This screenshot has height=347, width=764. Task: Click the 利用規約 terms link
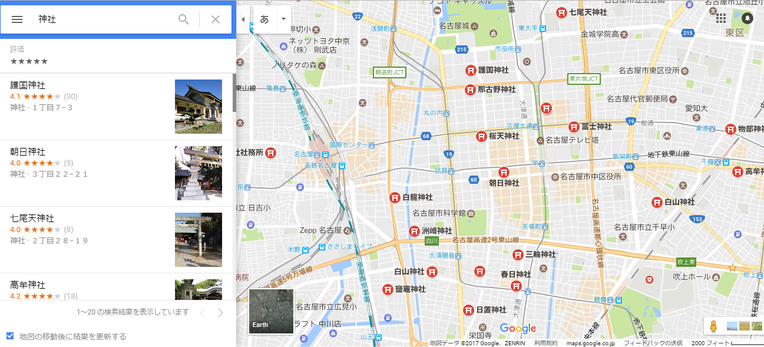pyautogui.click(x=545, y=343)
